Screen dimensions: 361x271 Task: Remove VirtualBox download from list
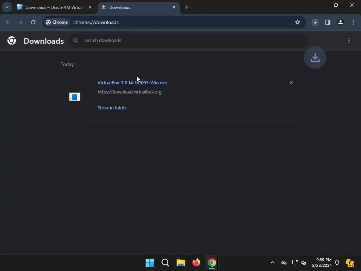pyautogui.click(x=291, y=83)
